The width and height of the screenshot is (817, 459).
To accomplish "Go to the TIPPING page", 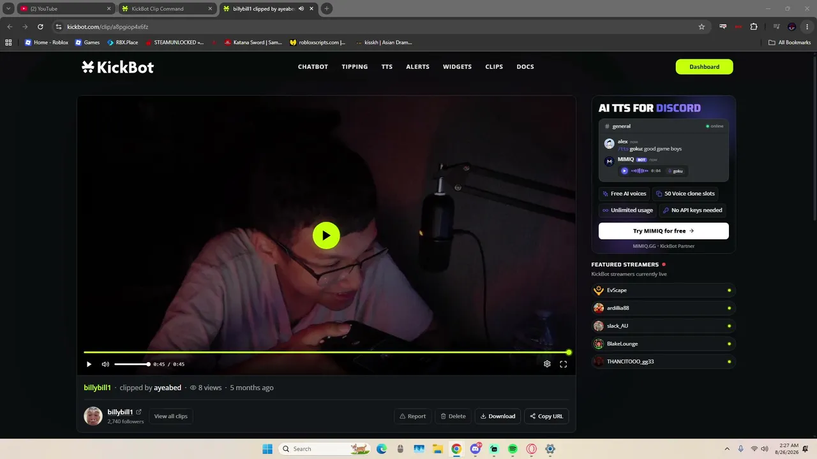I will (x=355, y=67).
